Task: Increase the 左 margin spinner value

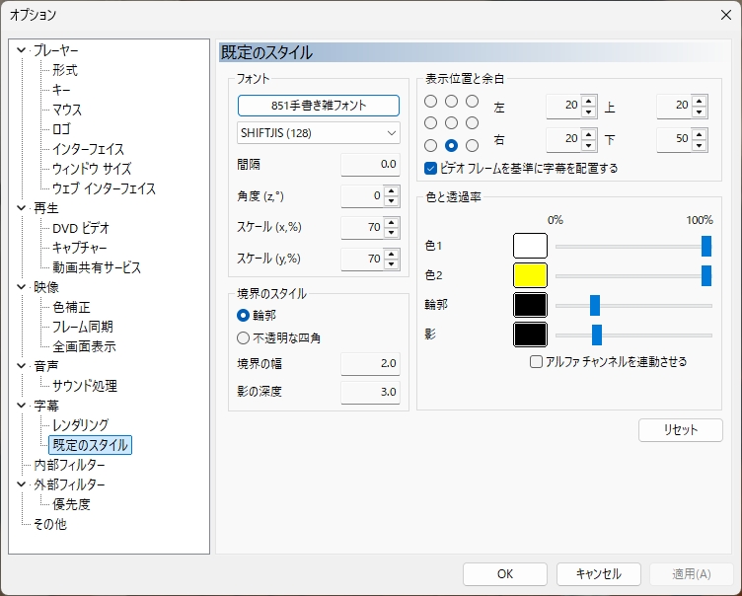Action: (589, 101)
